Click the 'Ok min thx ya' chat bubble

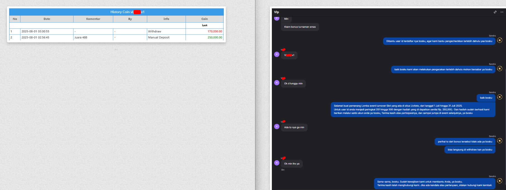tap(292, 164)
